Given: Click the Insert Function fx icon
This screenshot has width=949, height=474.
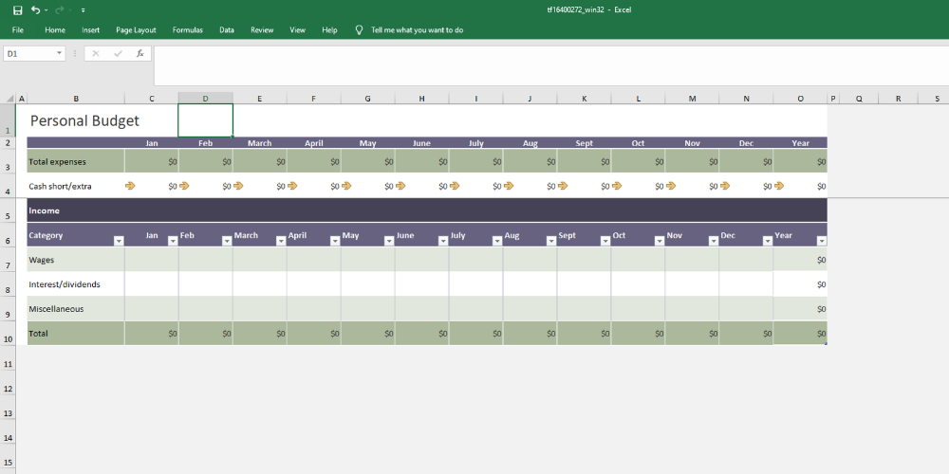Looking at the screenshot, I should pos(140,53).
